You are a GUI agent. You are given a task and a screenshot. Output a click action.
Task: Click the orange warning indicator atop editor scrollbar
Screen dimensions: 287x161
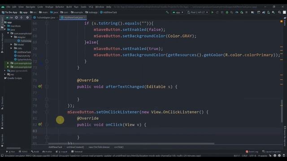pyautogui.click(x=282, y=21)
